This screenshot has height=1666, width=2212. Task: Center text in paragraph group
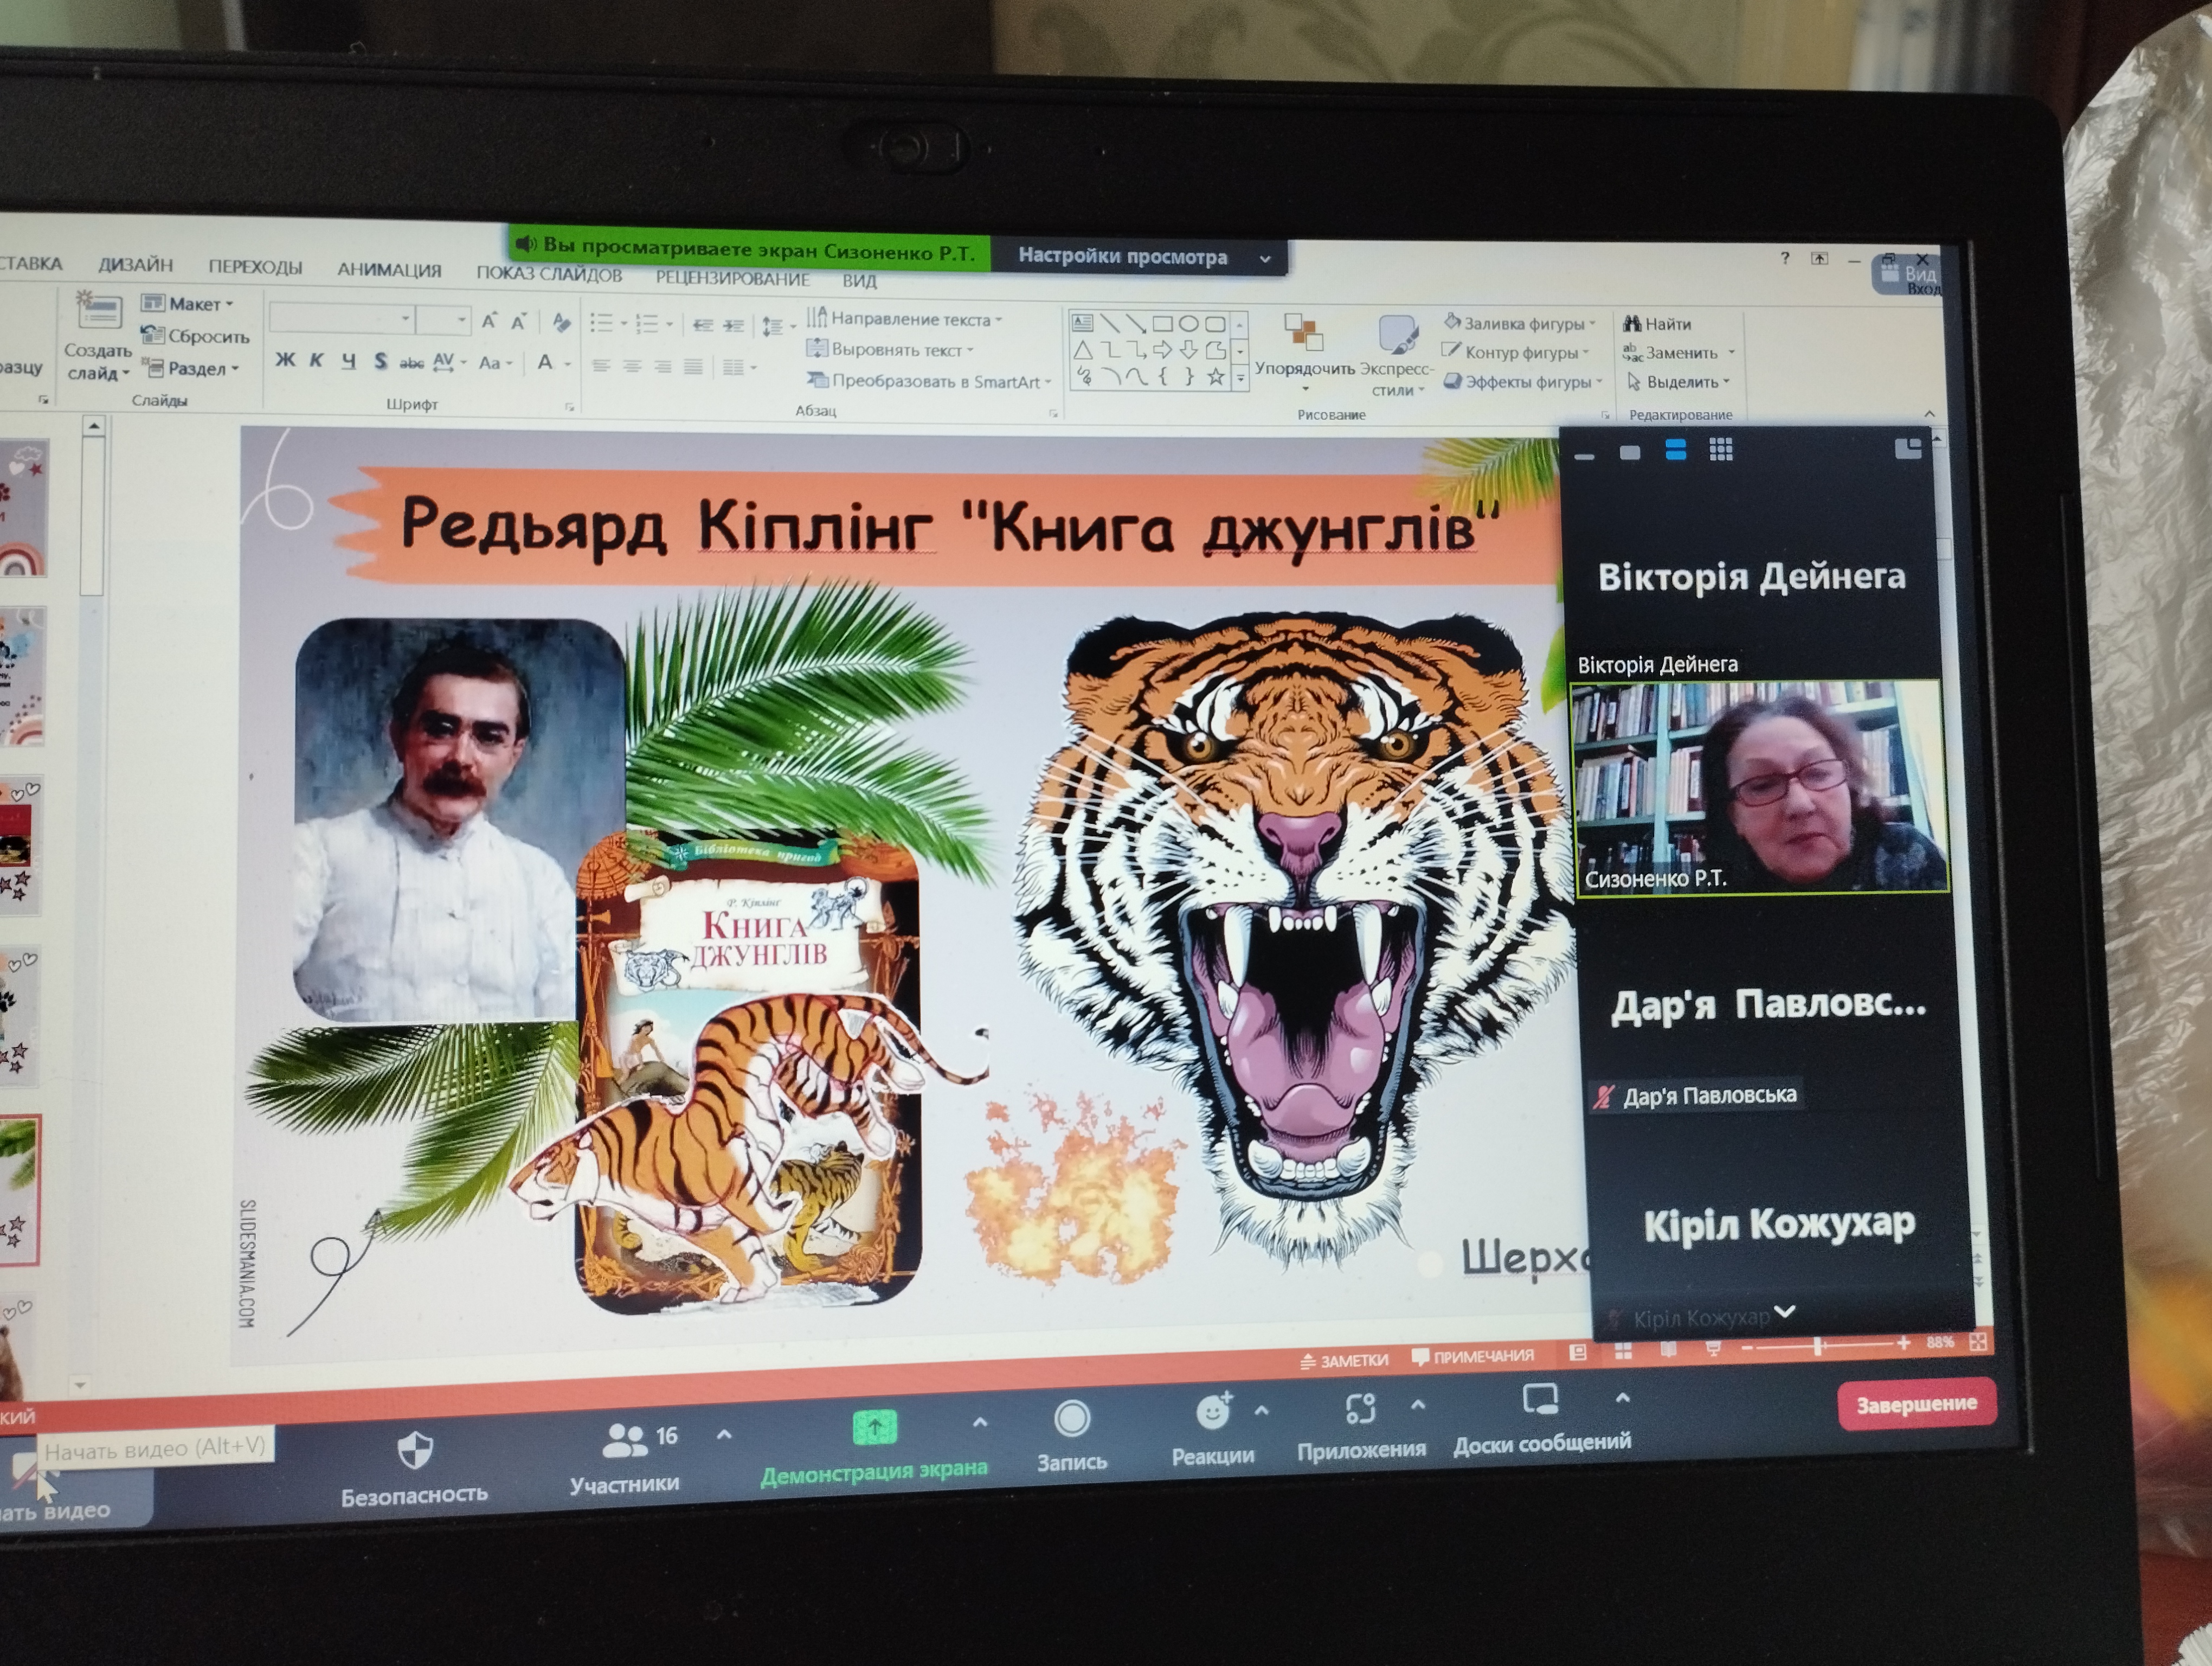[x=632, y=367]
